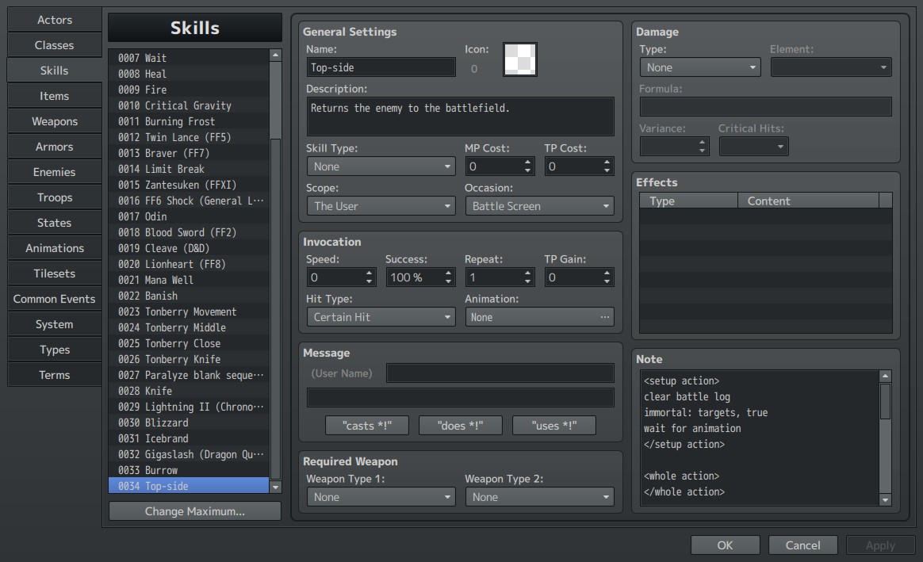Switch to the Items tab
Viewport: 923px width, 562px height.
(x=55, y=96)
